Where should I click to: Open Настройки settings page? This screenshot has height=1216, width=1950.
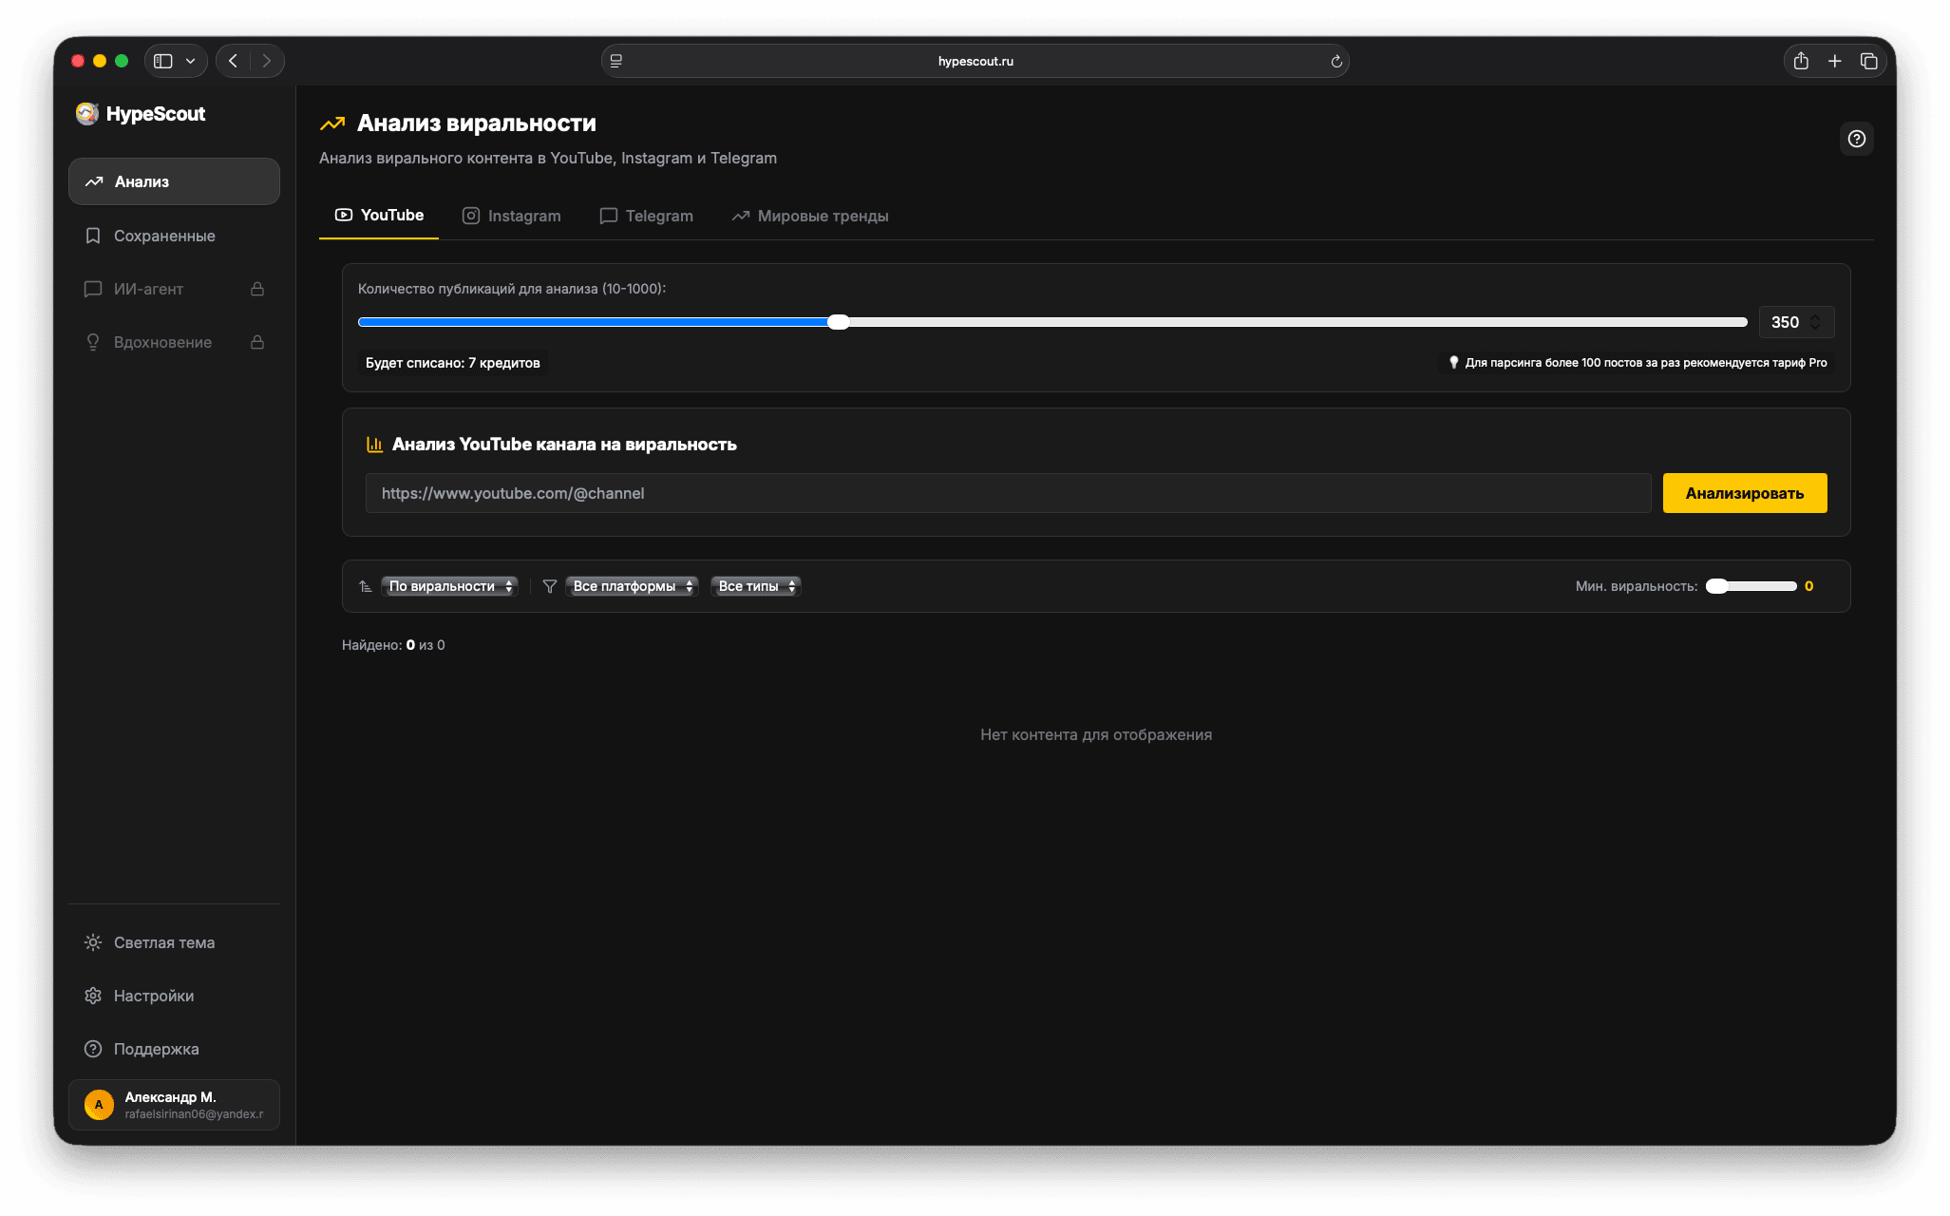tap(174, 996)
